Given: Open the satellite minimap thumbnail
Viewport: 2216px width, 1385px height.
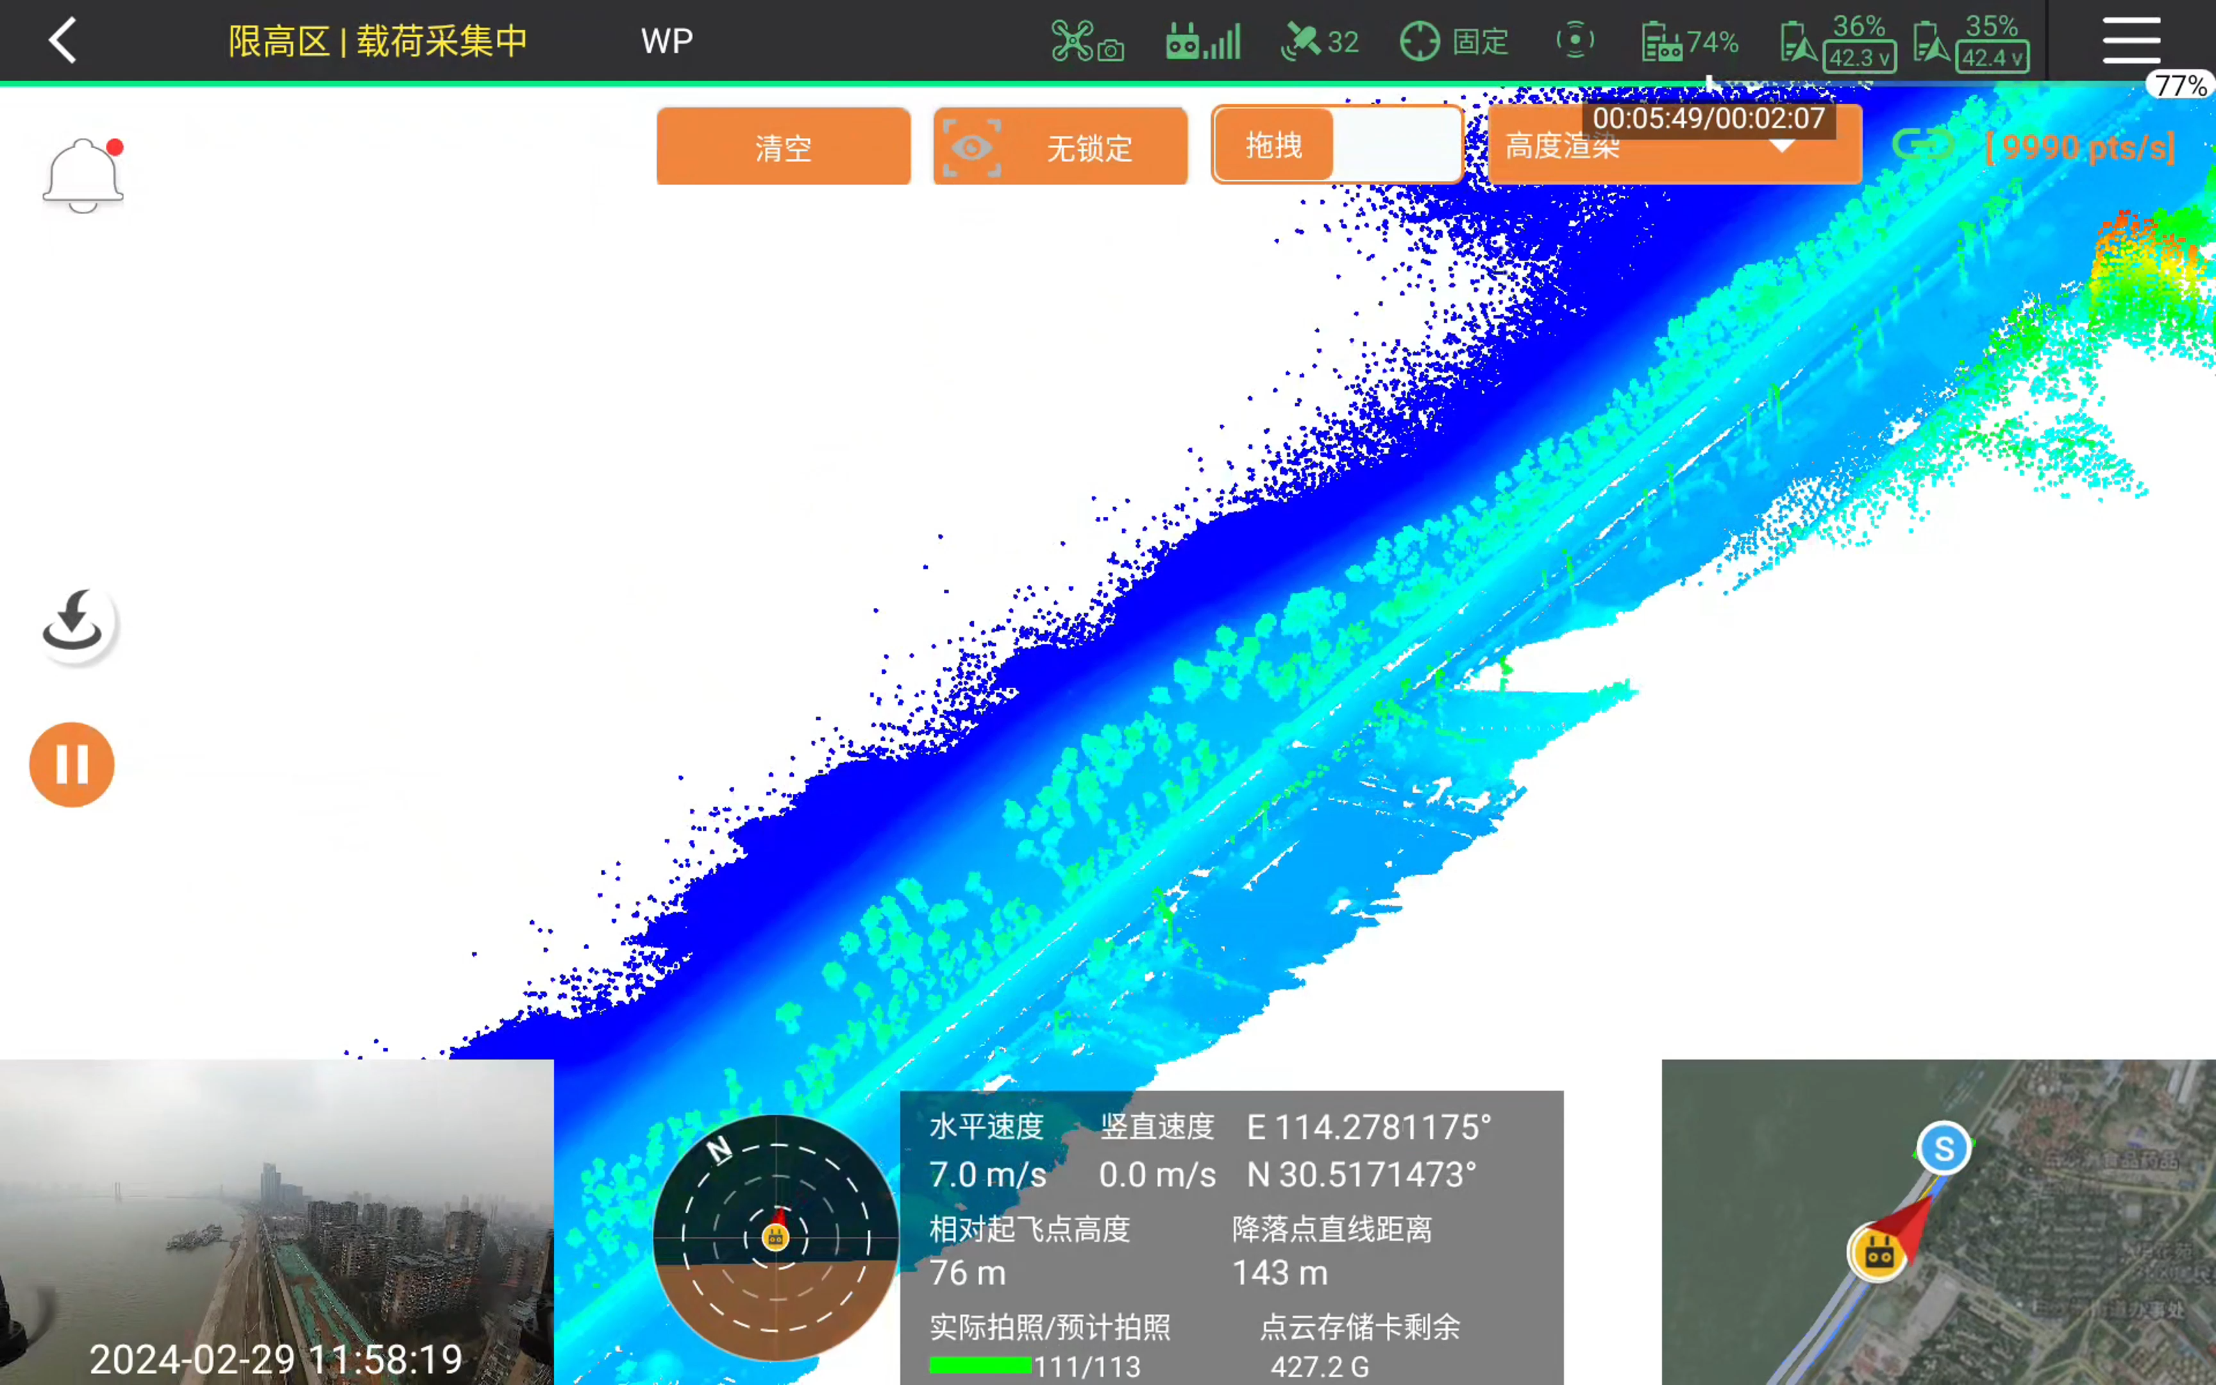Looking at the screenshot, I should coord(1938,1222).
